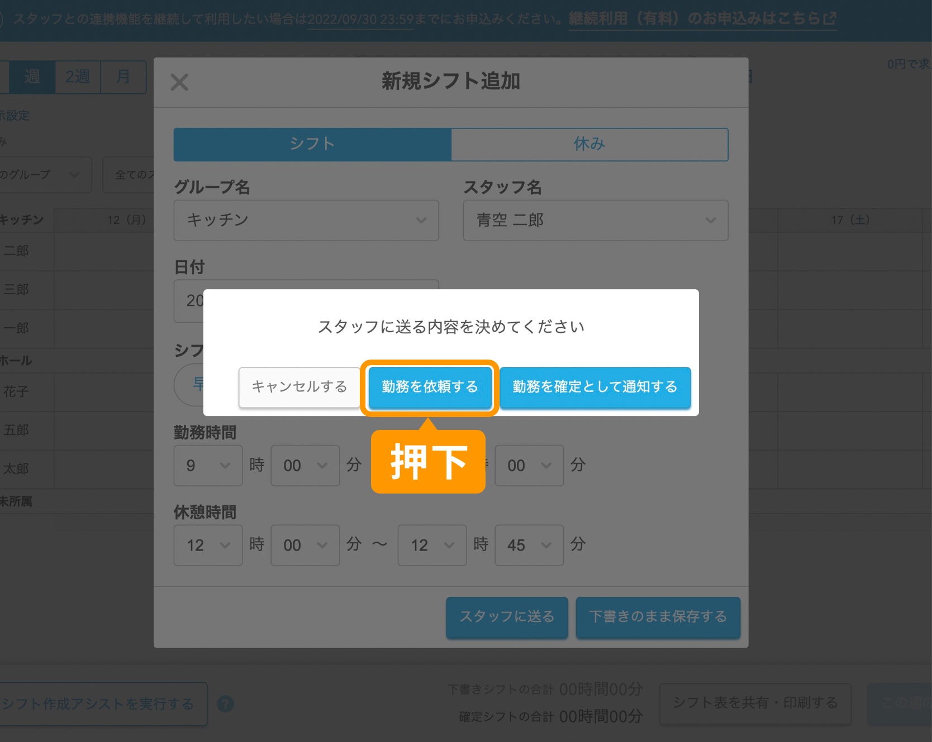Click 勤務を確定として通知する button
The height and width of the screenshot is (742, 932).
point(595,387)
